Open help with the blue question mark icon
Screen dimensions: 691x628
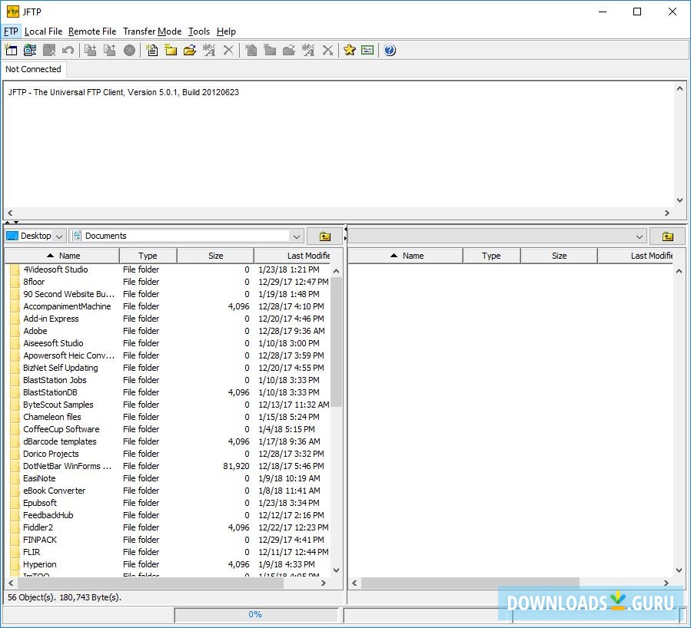390,50
